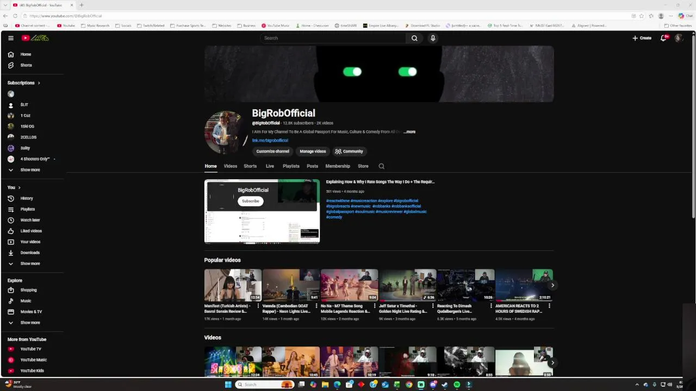This screenshot has height=391, width=696.
Task: Open the Community button
Action: [x=349, y=152]
